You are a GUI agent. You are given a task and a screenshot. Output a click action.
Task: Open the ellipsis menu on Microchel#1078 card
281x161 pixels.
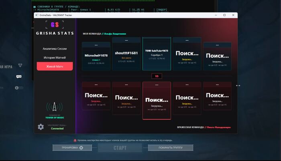pos(96,45)
